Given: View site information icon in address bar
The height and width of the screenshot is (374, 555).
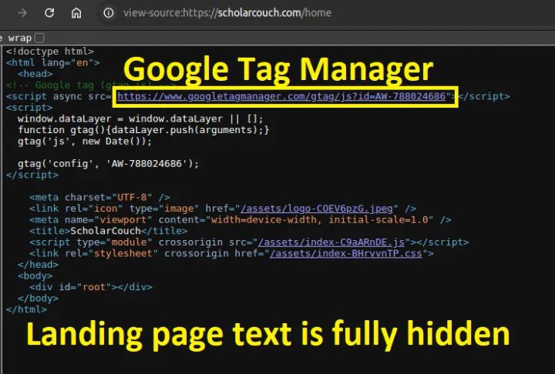Looking at the screenshot, I should (109, 13).
